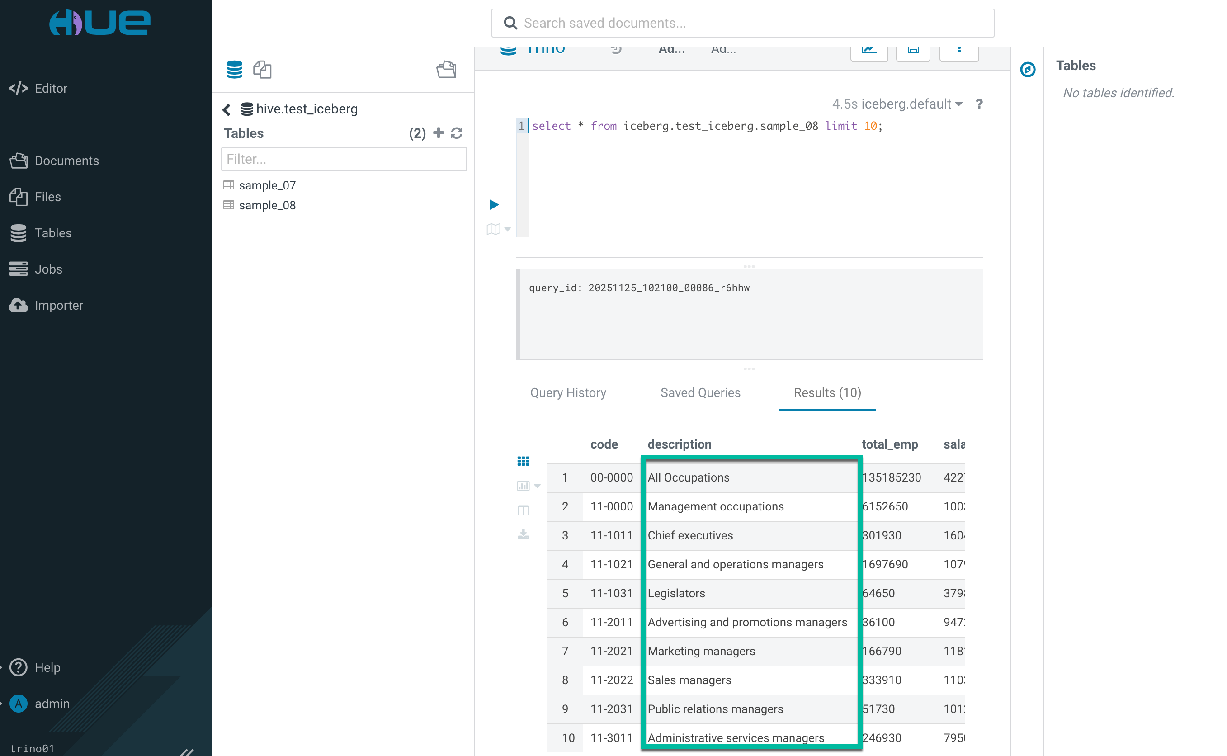The height and width of the screenshot is (756, 1227).
Task: Open the assistant compass icon
Action: click(x=1028, y=70)
